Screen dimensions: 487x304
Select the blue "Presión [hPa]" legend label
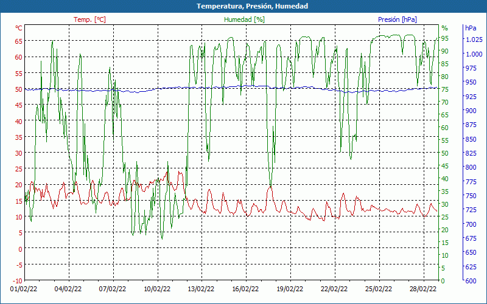pos(398,19)
